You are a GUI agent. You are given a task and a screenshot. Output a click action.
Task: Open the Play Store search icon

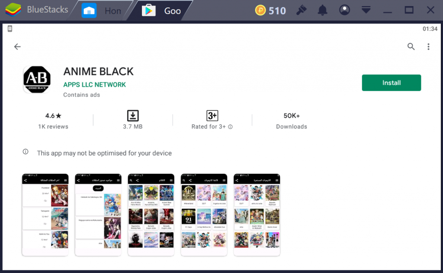coord(411,47)
